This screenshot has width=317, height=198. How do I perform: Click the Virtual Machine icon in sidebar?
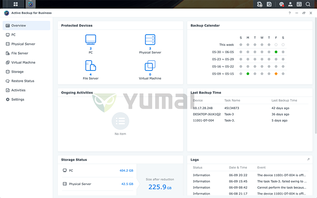(x=8, y=63)
